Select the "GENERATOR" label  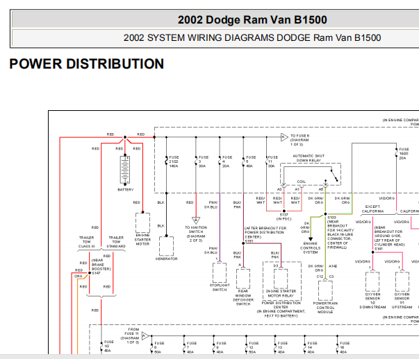point(166,259)
